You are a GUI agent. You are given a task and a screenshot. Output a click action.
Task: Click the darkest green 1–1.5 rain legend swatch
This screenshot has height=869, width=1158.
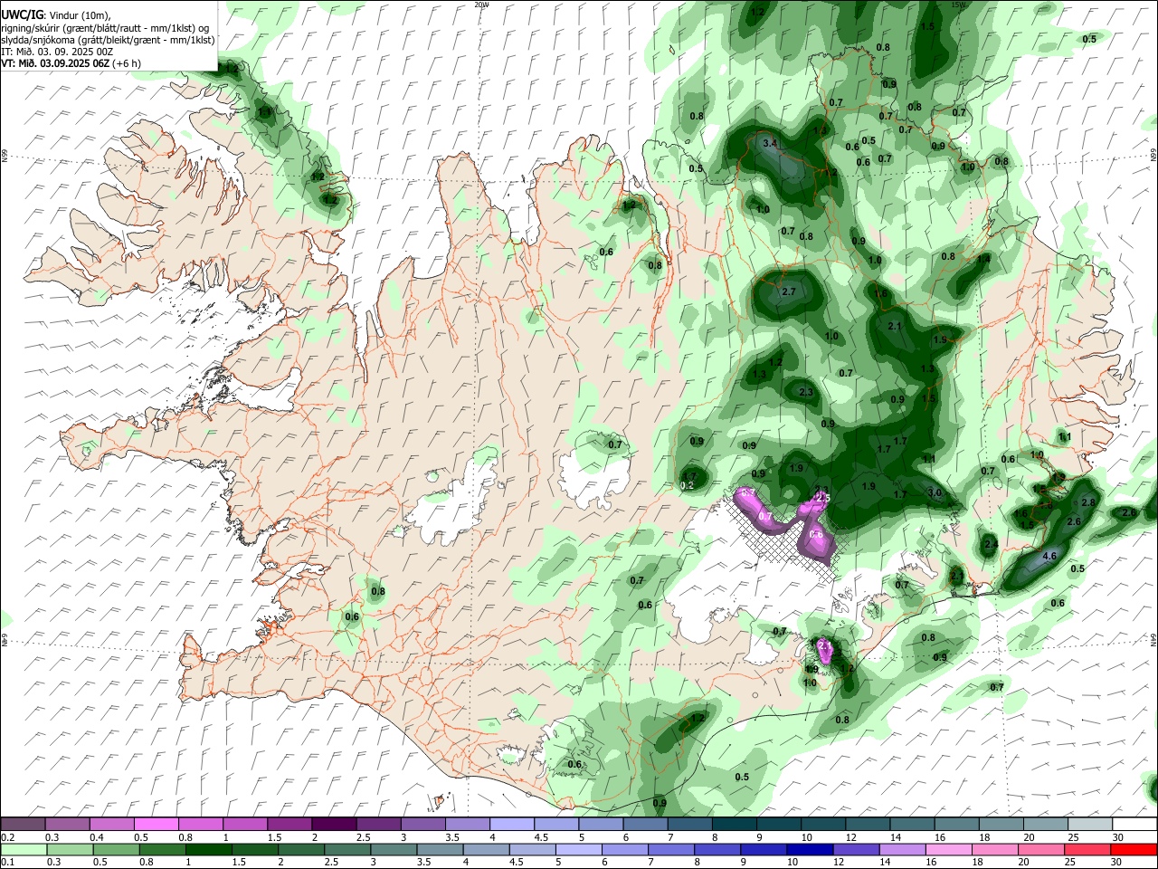point(209,849)
